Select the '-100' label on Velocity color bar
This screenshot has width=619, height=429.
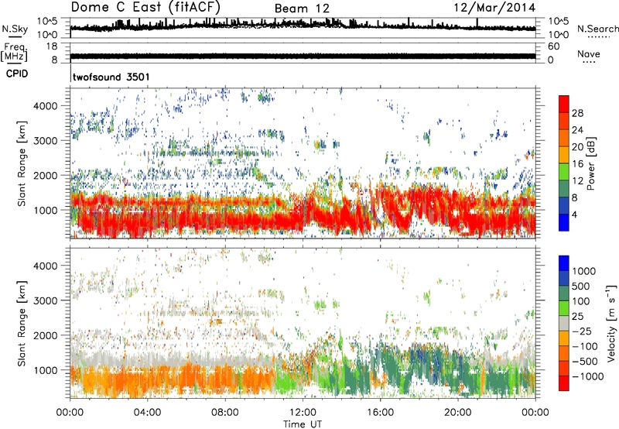pyautogui.click(x=585, y=346)
